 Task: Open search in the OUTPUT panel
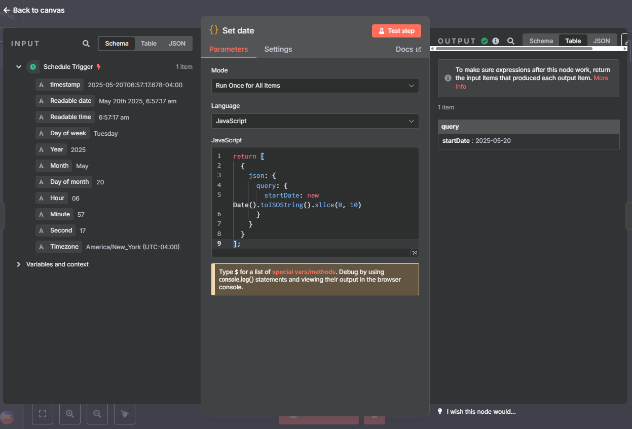511,41
